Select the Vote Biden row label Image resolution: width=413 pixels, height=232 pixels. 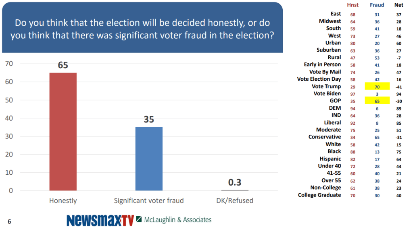point(327,94)
